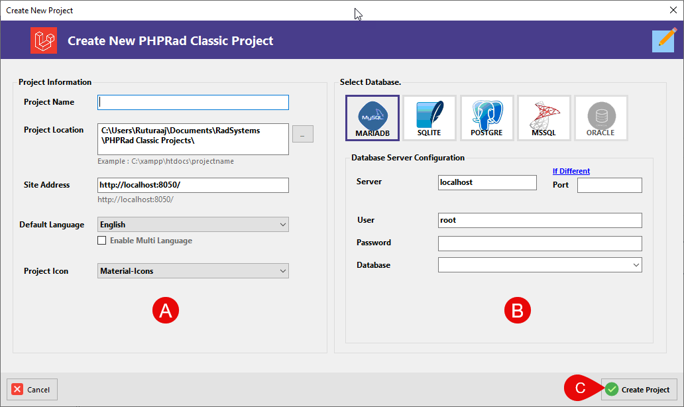Choose the Oracle database icon
The height and width of the screenshot is (407, 684).
[601, 118]
